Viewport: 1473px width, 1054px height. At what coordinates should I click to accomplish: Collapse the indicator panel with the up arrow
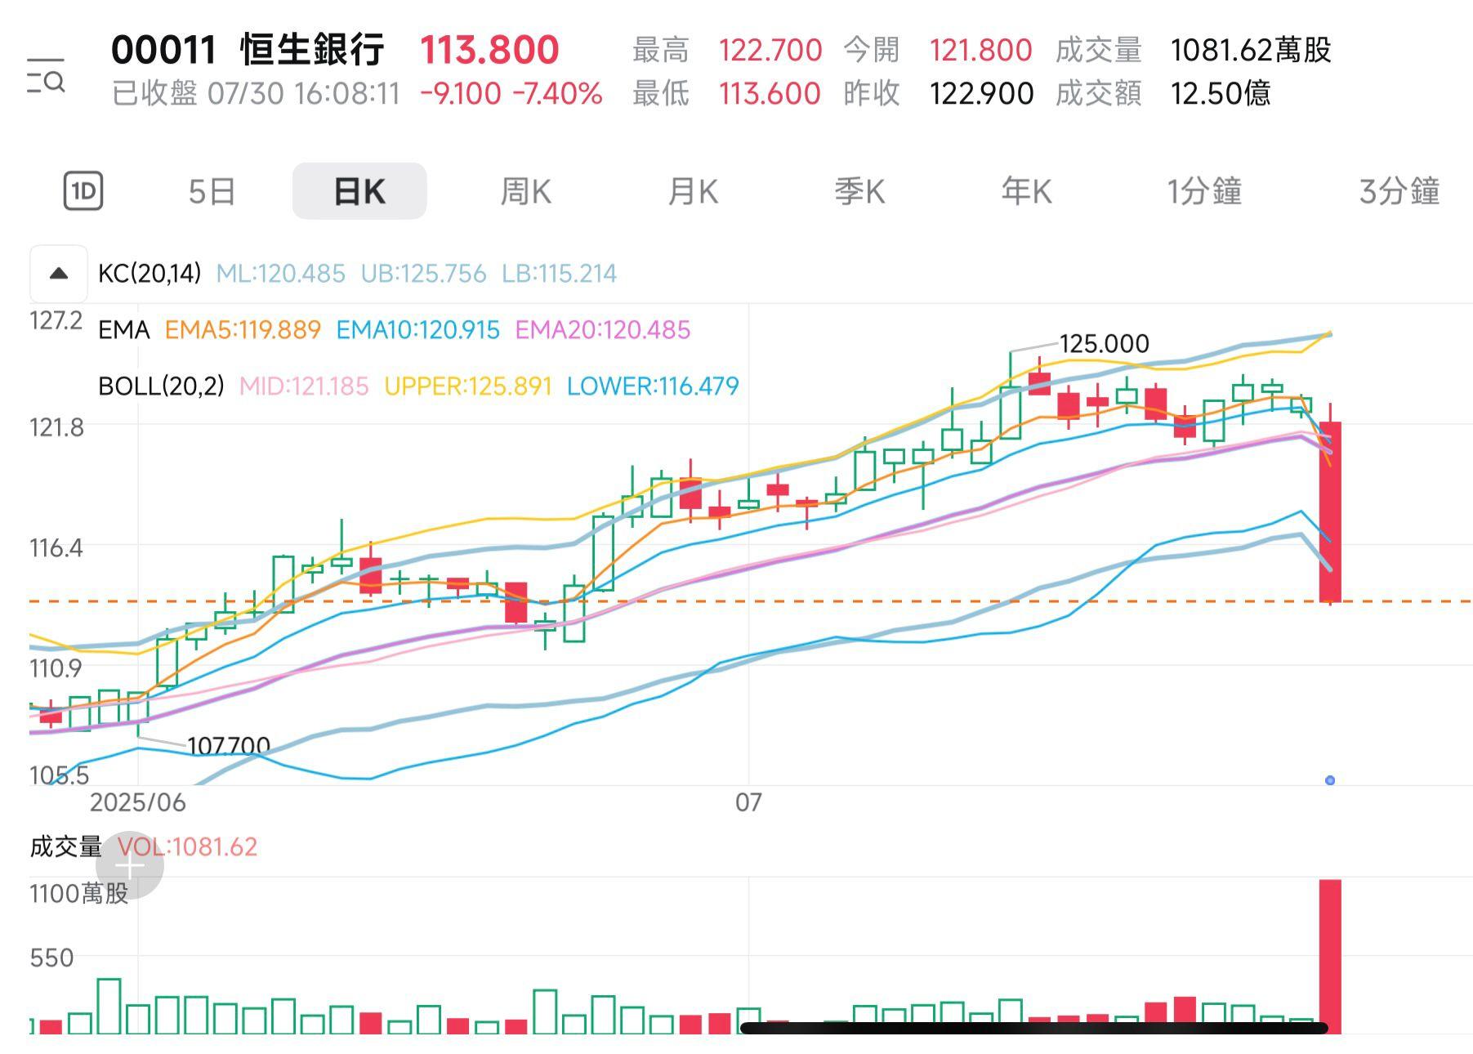point(58,272)
